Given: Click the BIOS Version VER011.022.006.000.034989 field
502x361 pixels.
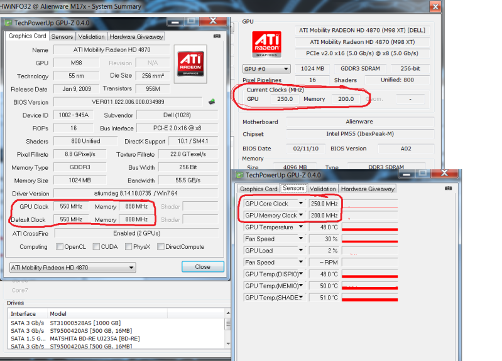Looking at the screenshot, I should (x=128, y=102).
